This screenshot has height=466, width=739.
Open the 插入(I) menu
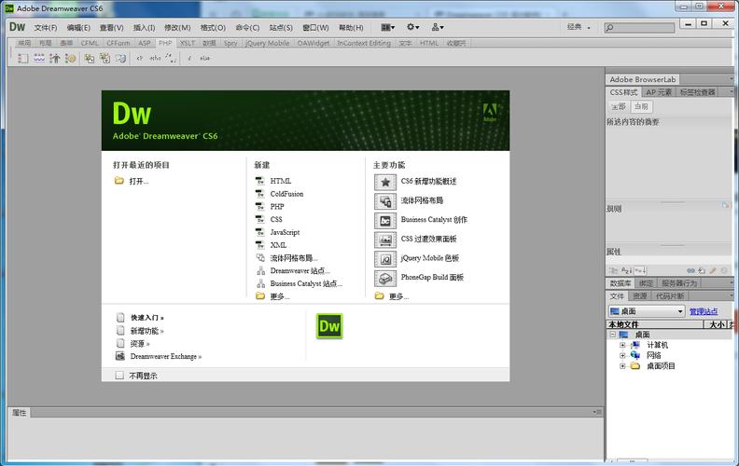click(144, 27)
